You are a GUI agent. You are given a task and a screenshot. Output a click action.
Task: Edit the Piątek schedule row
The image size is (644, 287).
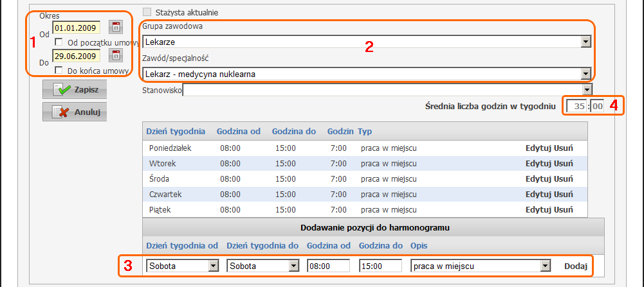[x=539, y=210]
